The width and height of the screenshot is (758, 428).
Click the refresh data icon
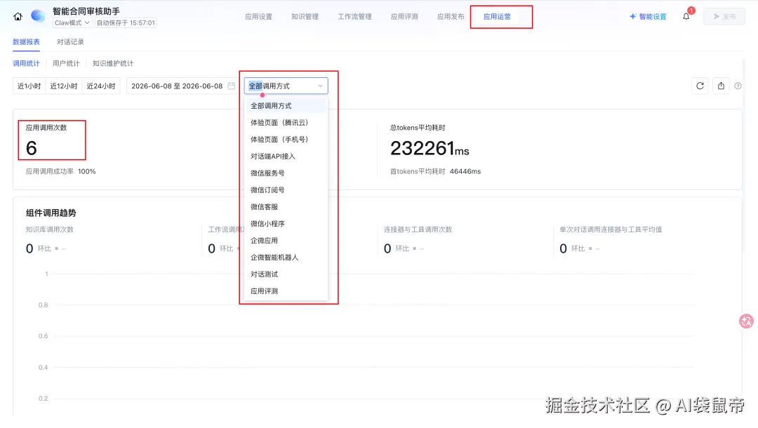point(700,86)
